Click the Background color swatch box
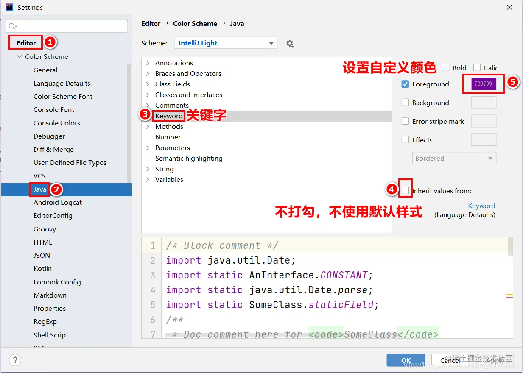Screen dimensions: 523x373 pyautogui.click(x=484, y=103)
